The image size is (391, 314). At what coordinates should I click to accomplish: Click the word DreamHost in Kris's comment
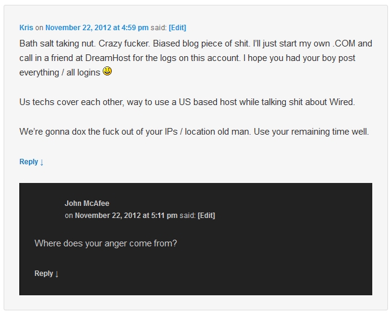click(108, 58)
